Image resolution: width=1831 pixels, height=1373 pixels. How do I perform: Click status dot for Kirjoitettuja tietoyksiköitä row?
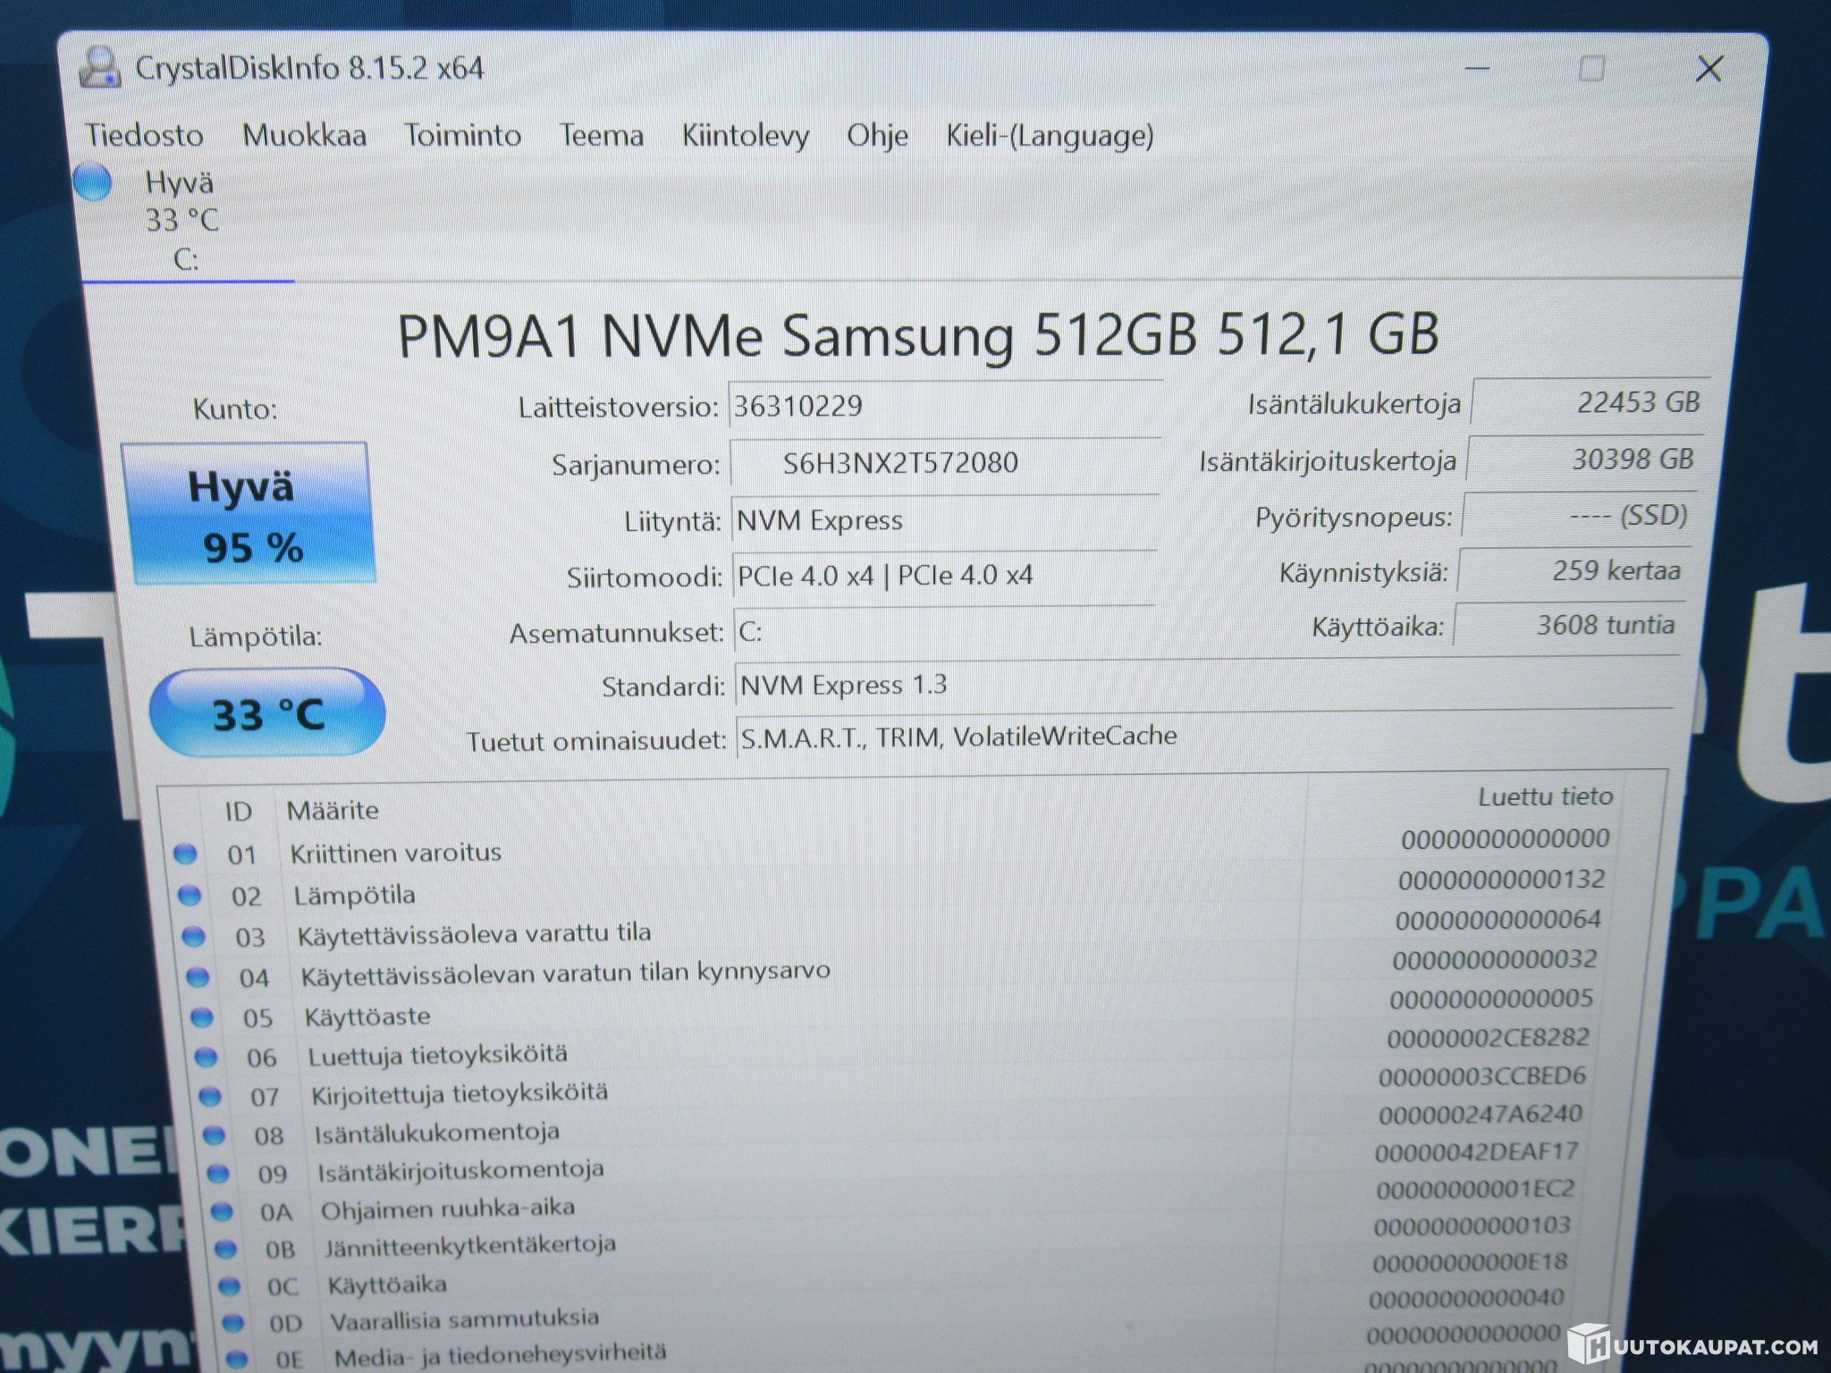209,1095
